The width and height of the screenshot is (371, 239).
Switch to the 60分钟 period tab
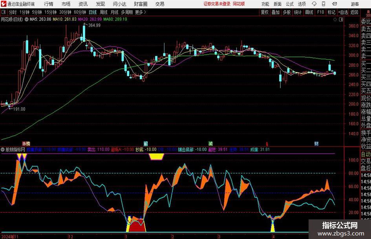(x=80, y=12)
